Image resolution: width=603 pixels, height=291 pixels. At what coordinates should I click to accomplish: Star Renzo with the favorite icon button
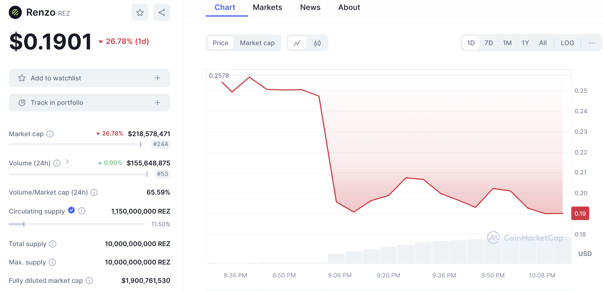click(x=140, y=12)
